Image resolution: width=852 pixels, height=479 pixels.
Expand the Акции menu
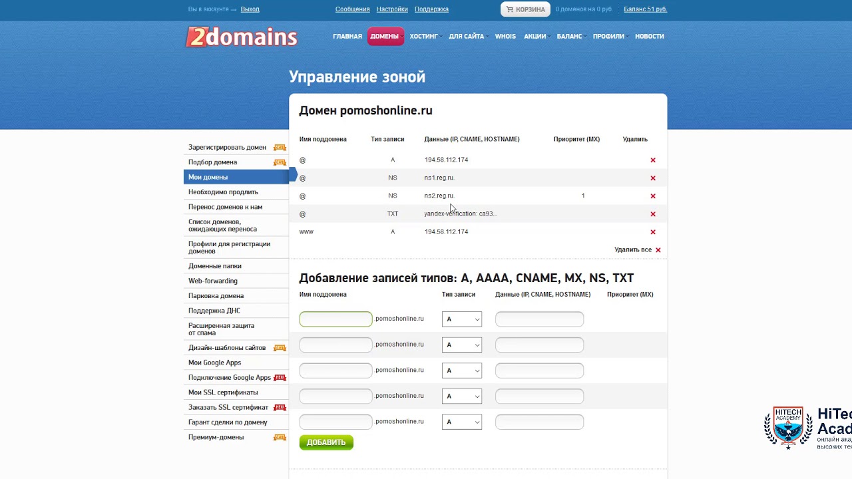[536, 37]
